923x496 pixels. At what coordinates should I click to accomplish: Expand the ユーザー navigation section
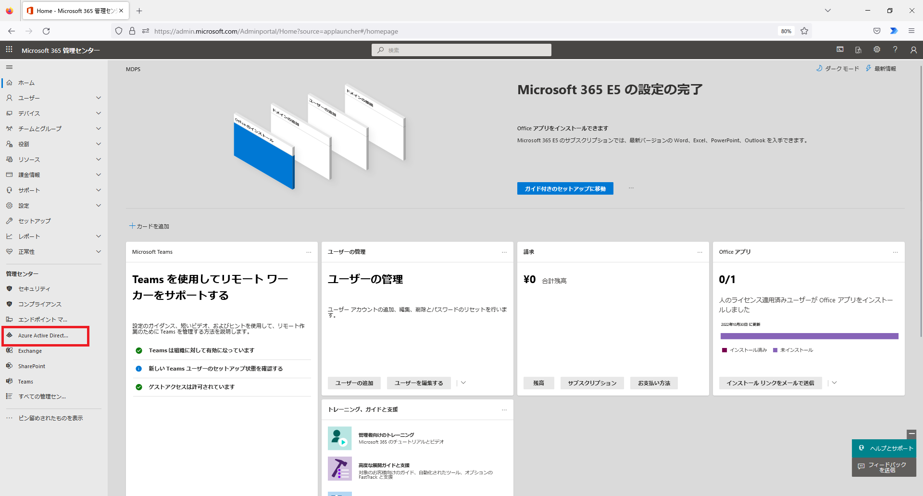click(99, 98)
